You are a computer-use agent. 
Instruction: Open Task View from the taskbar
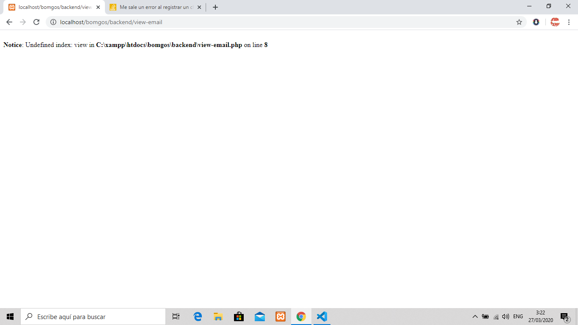[x=176, y=317]
